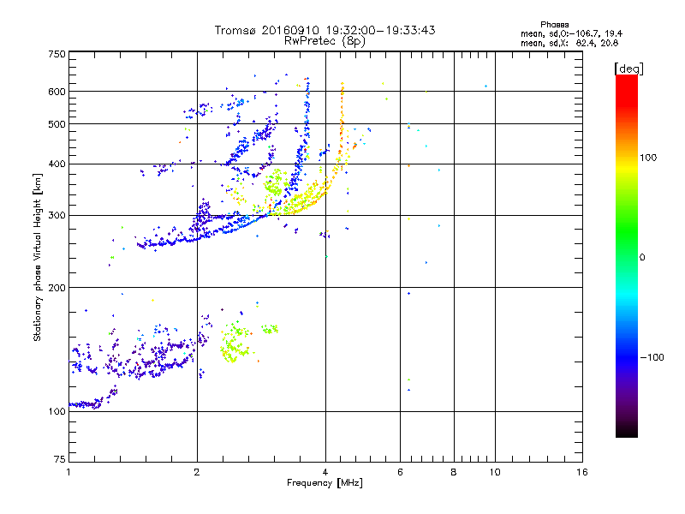Screen dimensions: 685x514
Task: Click the y-axis tick label "75"
Action: (x=60, y=459)
